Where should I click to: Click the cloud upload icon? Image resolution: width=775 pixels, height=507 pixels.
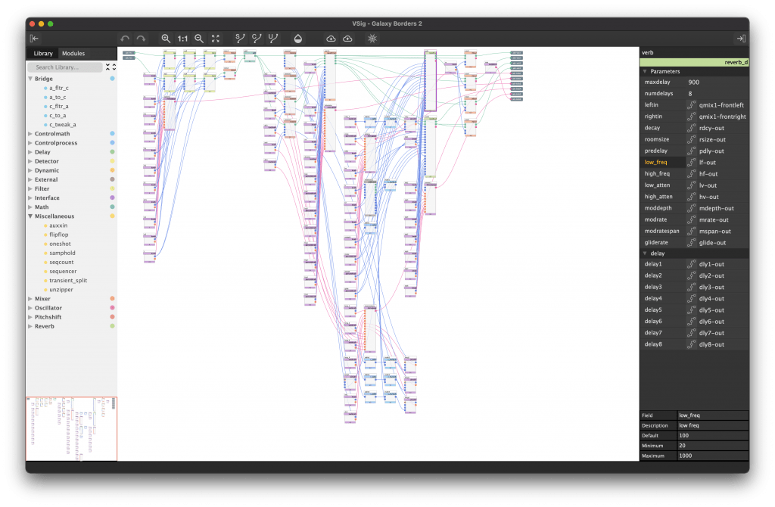point(347,39)
